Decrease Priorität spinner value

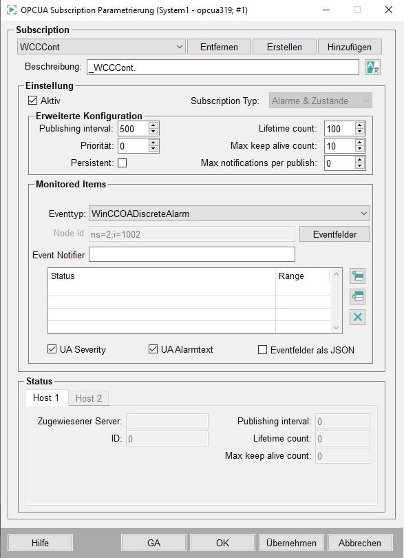coord(153,149)
